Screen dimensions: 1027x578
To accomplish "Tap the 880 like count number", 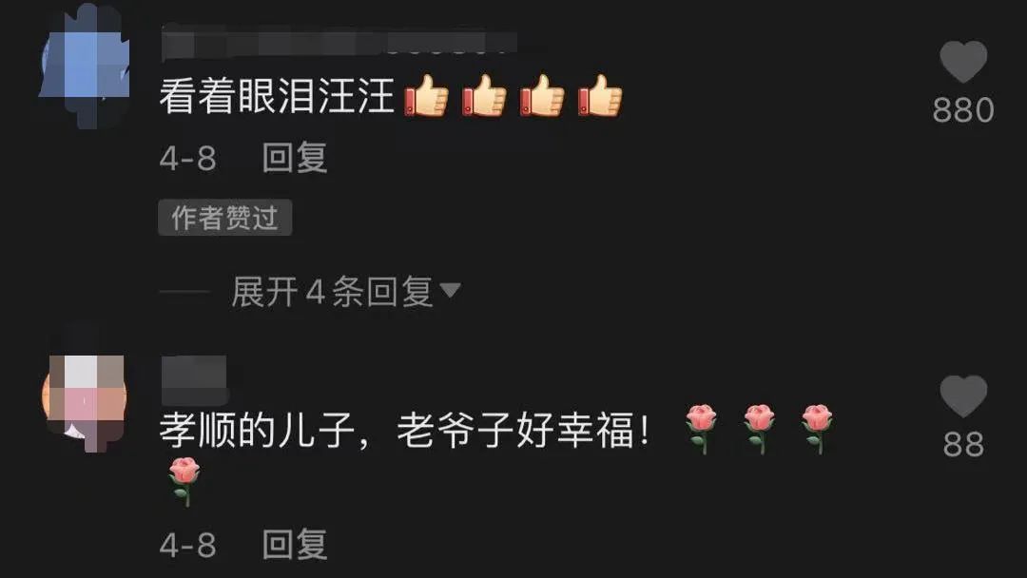I will (963, 110).
